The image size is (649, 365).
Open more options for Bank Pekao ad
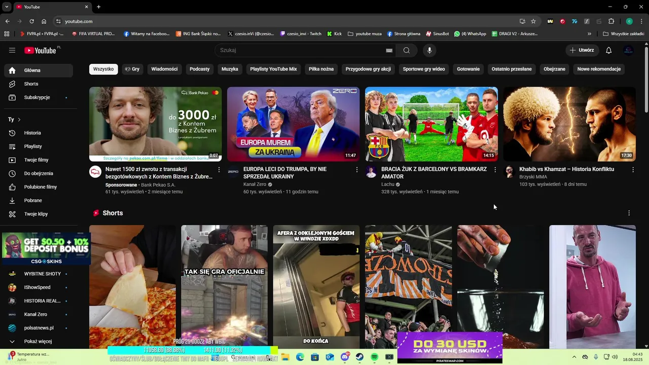219,169
